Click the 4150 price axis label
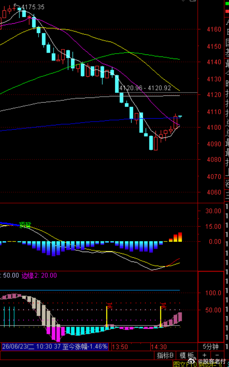This screenshot has height=367, width=229. point(213,46)
